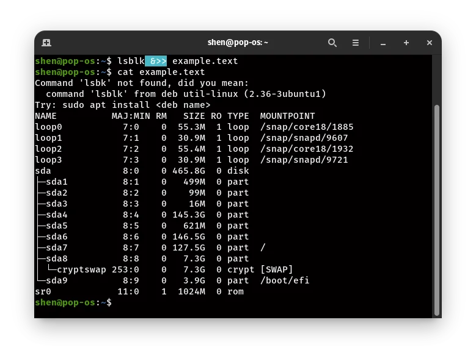The image size is (476, 356).
Task: Click mountpoint /snap/core18/1932
Action: click(x=307, y=149)
